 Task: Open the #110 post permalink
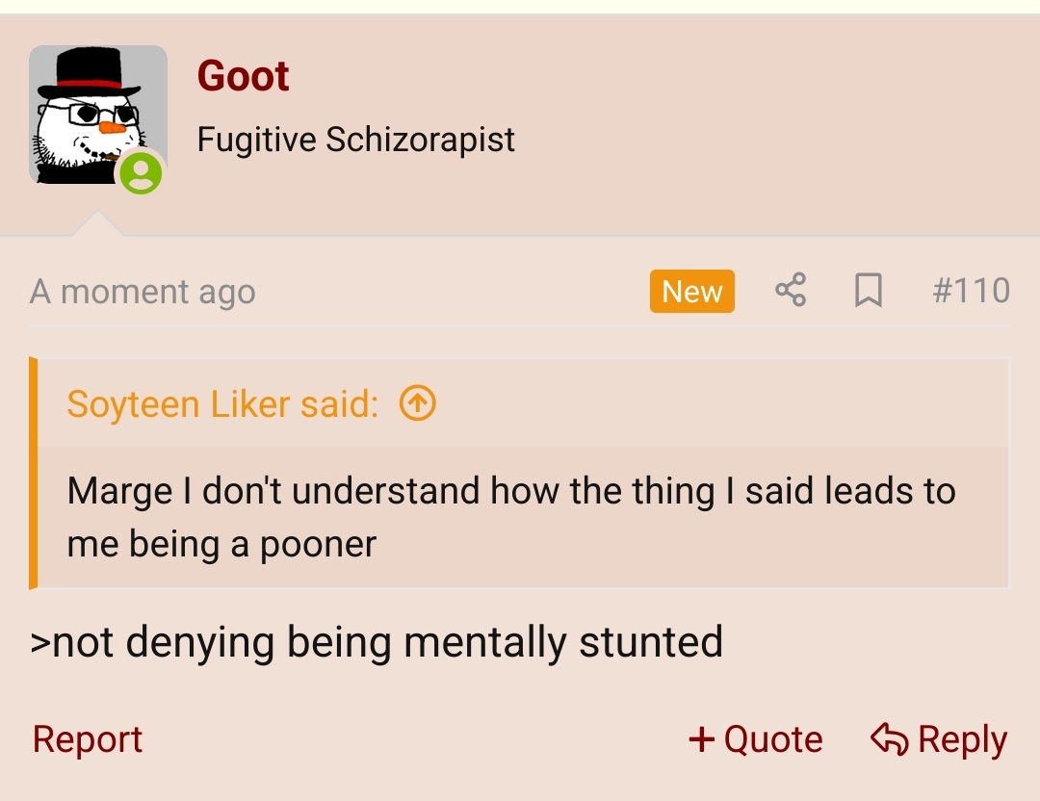click(971, 291)
